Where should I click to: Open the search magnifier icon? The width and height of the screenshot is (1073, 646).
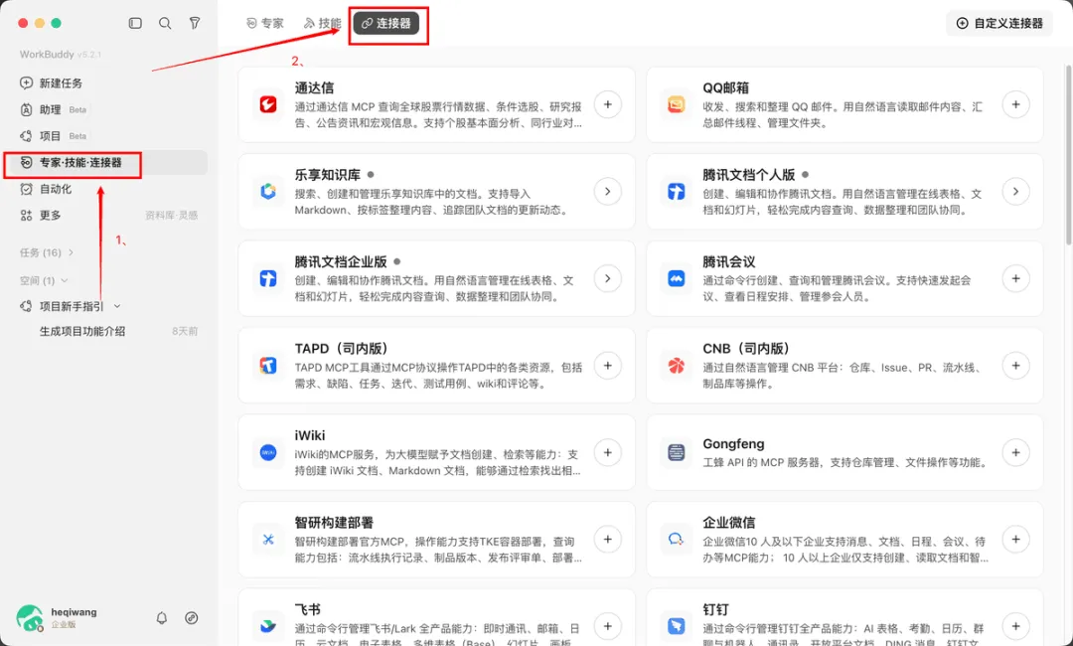point(165,23)
